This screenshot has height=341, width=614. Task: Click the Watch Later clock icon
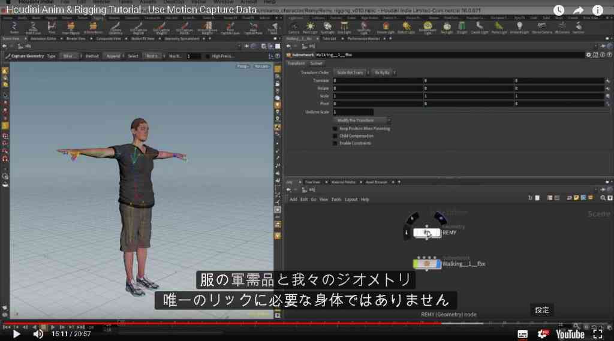coord(559,10)
